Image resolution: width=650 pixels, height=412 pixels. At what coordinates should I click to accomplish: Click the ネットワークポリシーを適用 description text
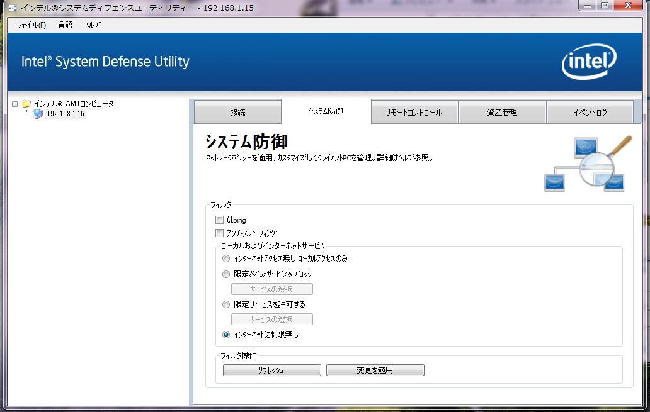pos(319,158)
